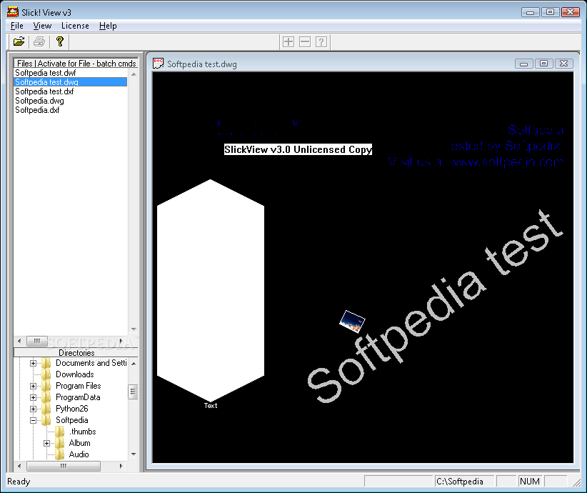
Task: Select the highlighted Softpedia test.dwg file
Action: [71, 82]
